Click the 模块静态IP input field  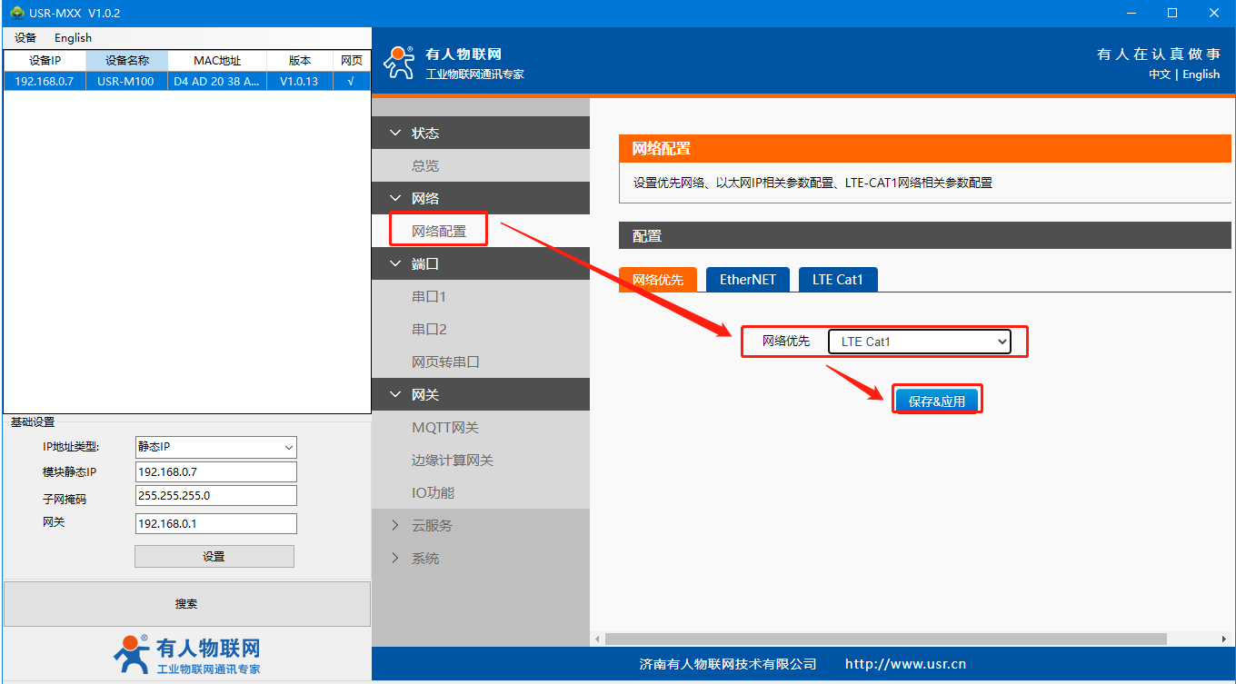215,472
